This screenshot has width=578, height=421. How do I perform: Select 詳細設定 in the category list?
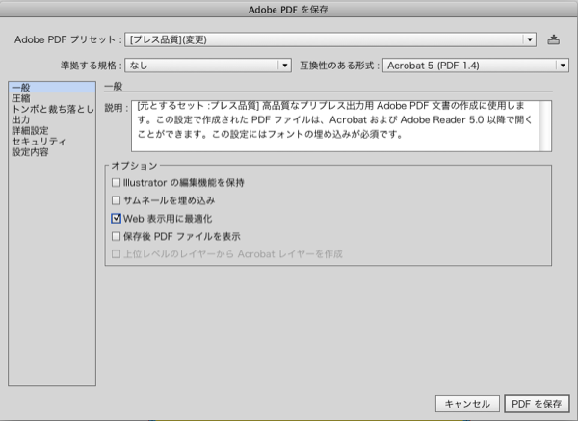(x=52, y=130)
